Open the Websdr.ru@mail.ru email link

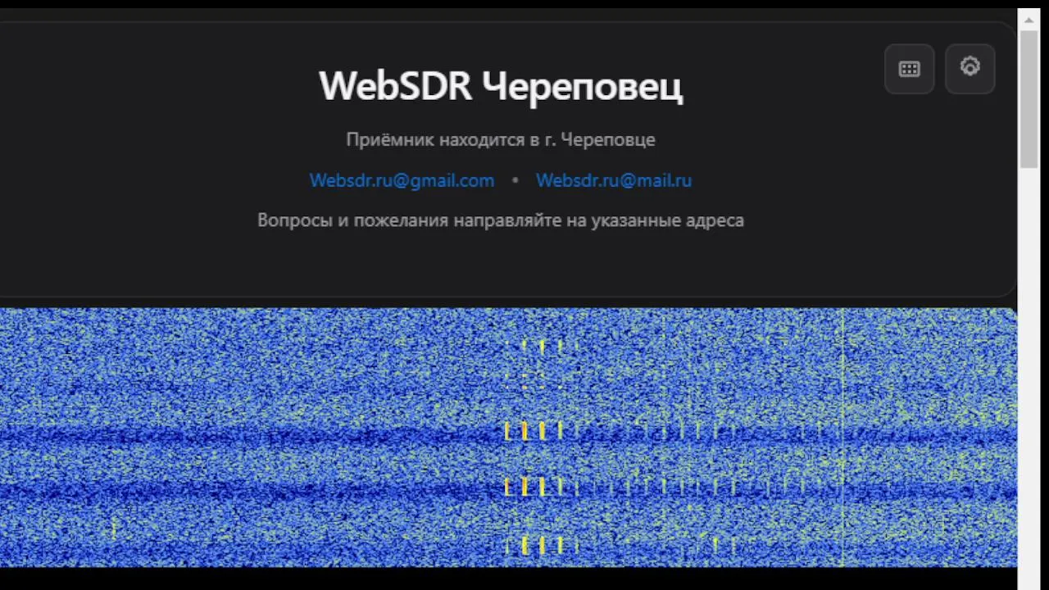pos(614,180)
